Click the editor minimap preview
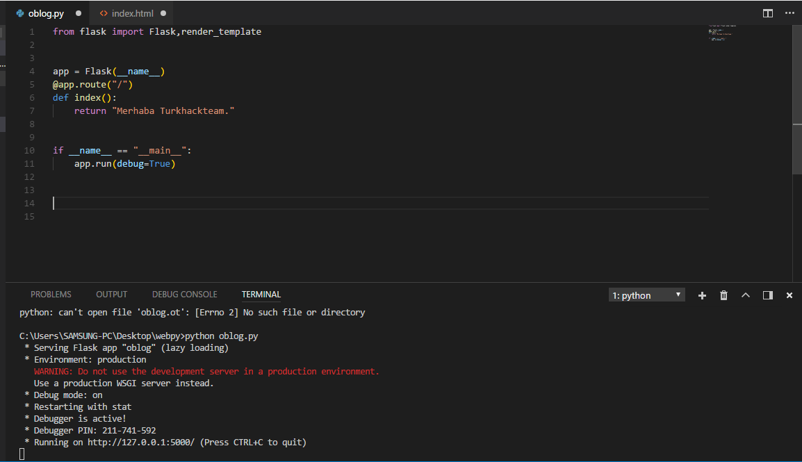Image resolution: width=802 pixels, height=462 pixels. (722, 32)
